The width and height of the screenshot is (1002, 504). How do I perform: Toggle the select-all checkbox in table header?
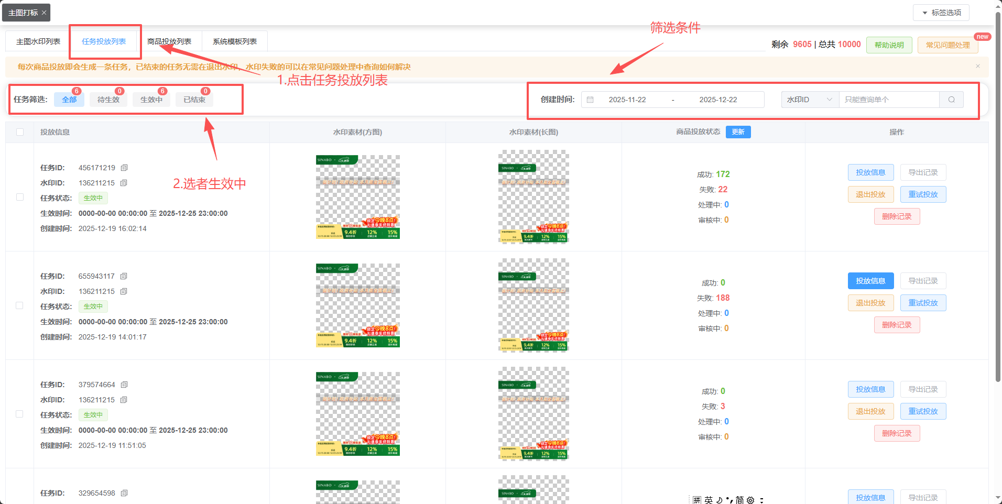[20, 132]
